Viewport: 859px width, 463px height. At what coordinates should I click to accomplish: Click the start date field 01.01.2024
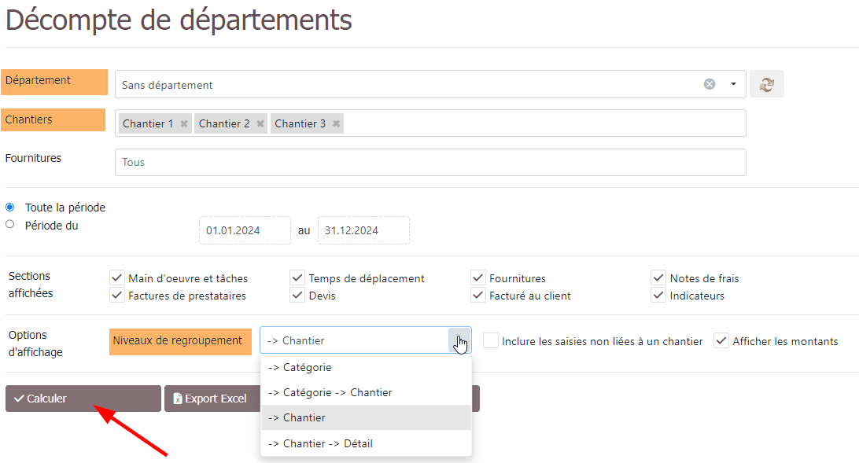245,230
